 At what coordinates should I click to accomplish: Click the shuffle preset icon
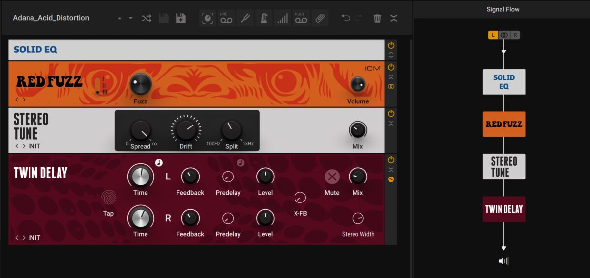(x=147, y=19)
